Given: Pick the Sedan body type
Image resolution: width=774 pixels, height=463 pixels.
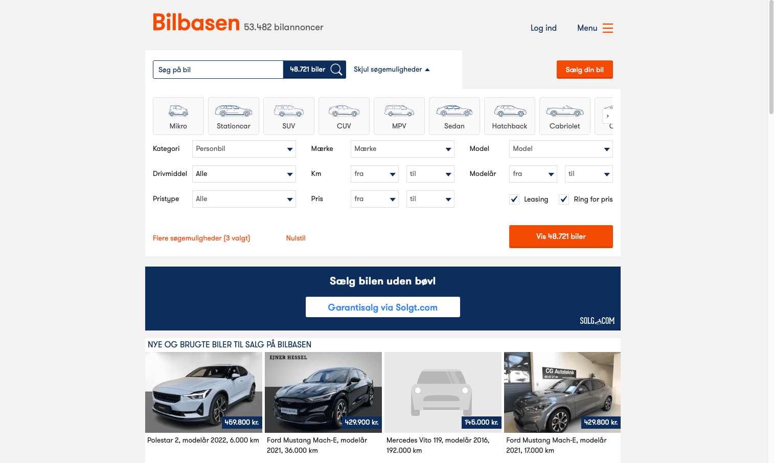Looking at the screenshot, I should (454, 116).
